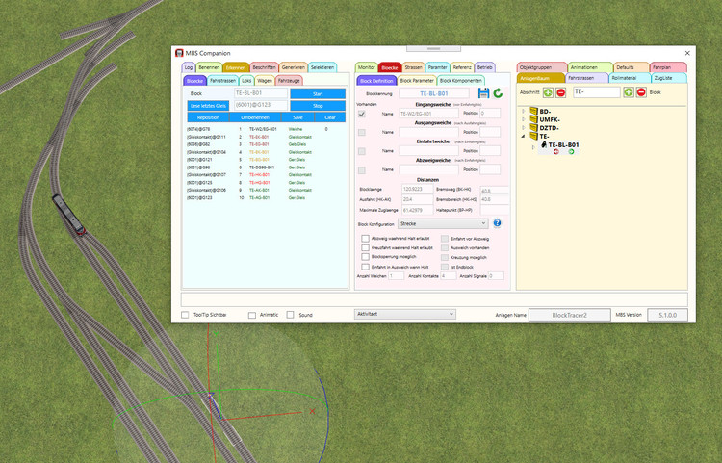Remove the Abschnitt with red minus icon
Image resolution: width=722 pixels, height=463 pixels.
(560, 92)
